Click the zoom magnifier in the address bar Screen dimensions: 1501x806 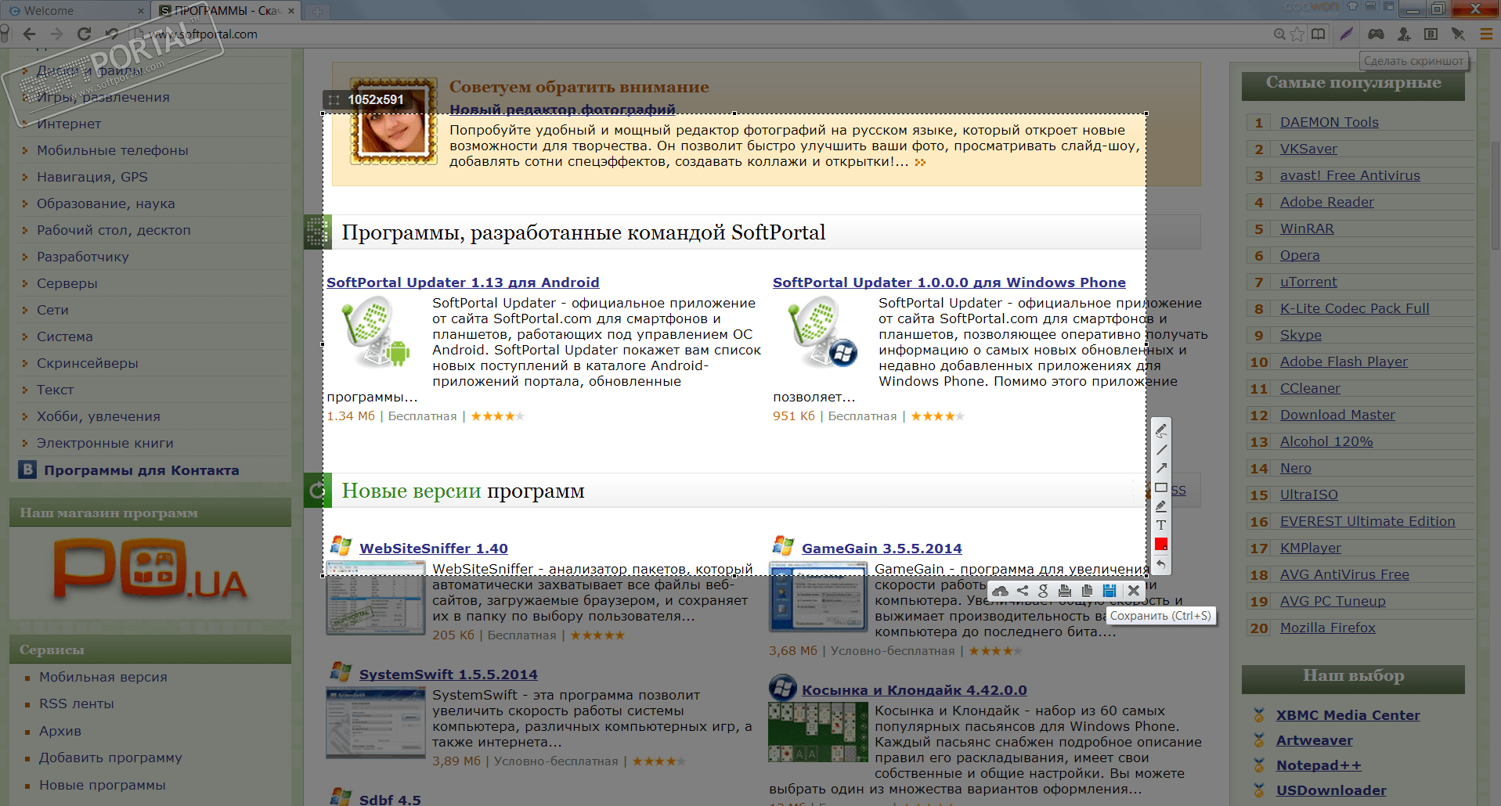[x=1279, y=34]
